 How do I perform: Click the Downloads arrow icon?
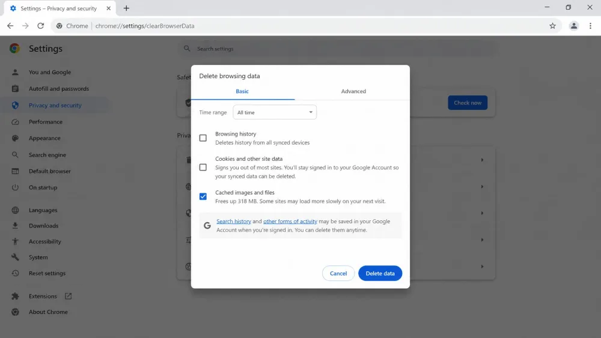click(15, 226)
